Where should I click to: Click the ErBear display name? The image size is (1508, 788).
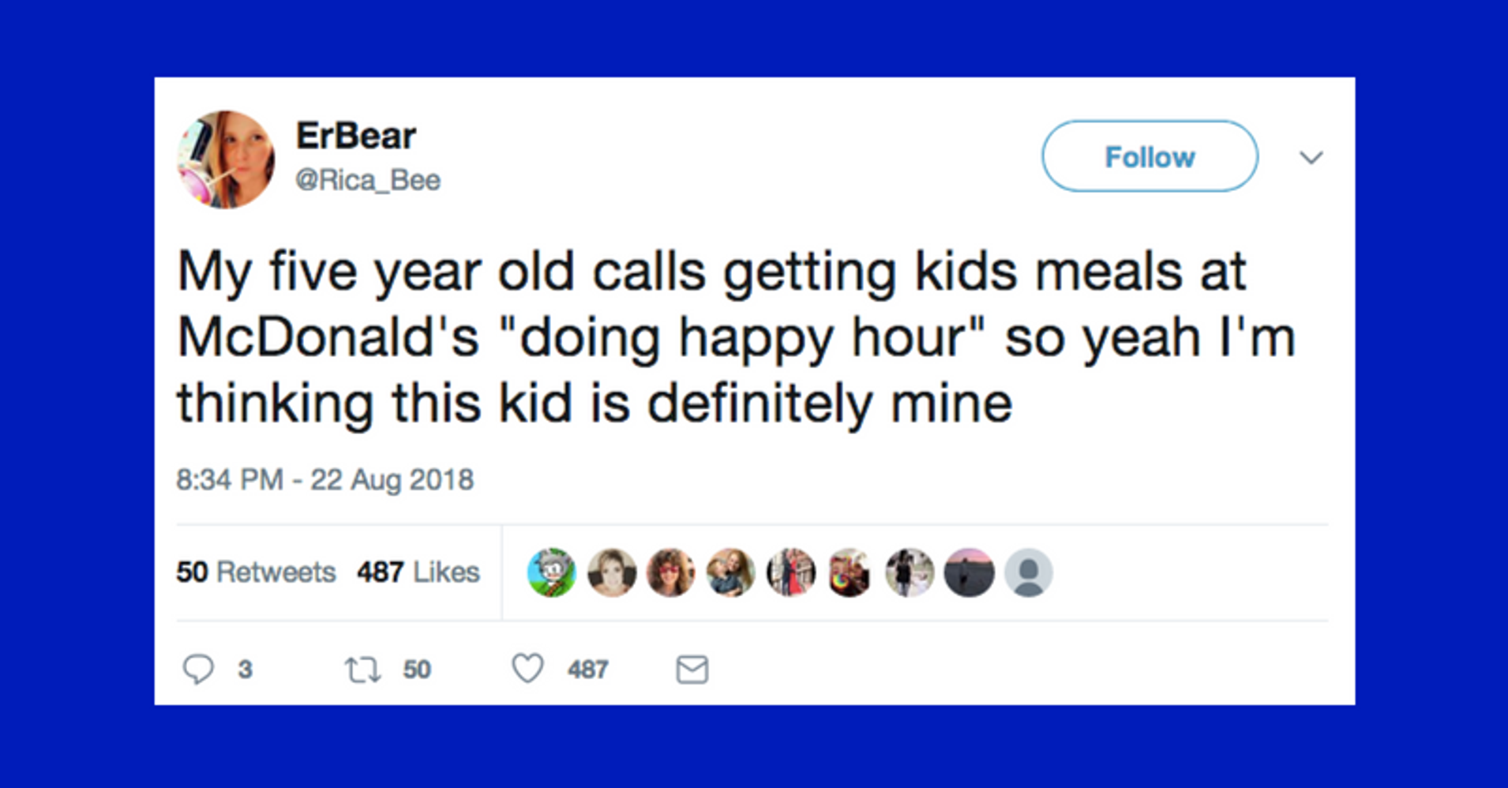pyautogui.click(x=355, y=136)
